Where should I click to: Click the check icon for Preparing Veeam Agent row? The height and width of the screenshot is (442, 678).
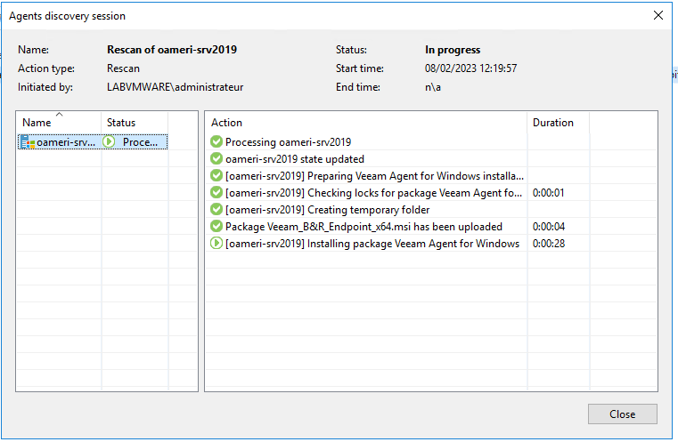pyautogui.click(x=216, y=175)
